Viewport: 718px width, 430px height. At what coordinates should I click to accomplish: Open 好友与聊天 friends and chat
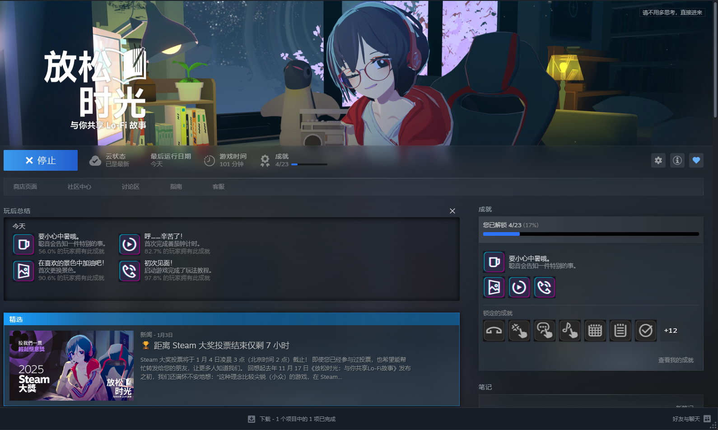coord(686,419)
